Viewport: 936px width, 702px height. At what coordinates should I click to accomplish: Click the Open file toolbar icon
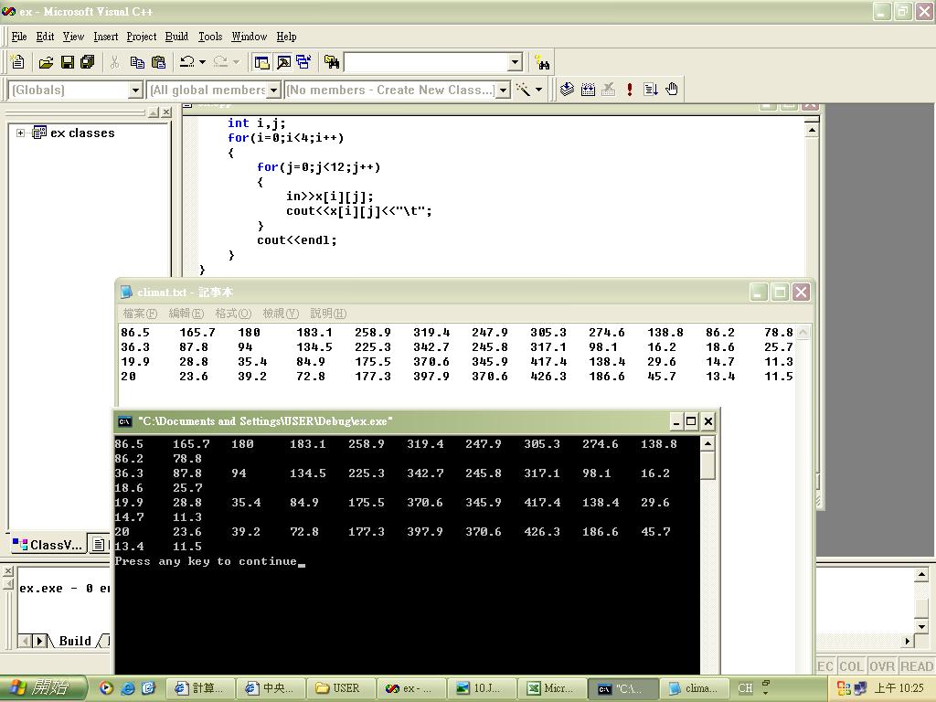pyautogui.click(x=46, y=62)
